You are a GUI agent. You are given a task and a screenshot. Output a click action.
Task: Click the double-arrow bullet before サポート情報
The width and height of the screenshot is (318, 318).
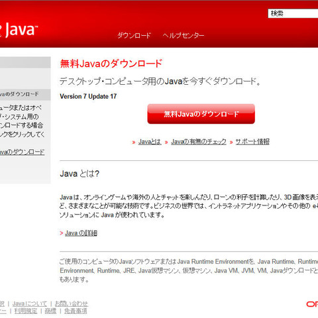[x=231, y=142]
